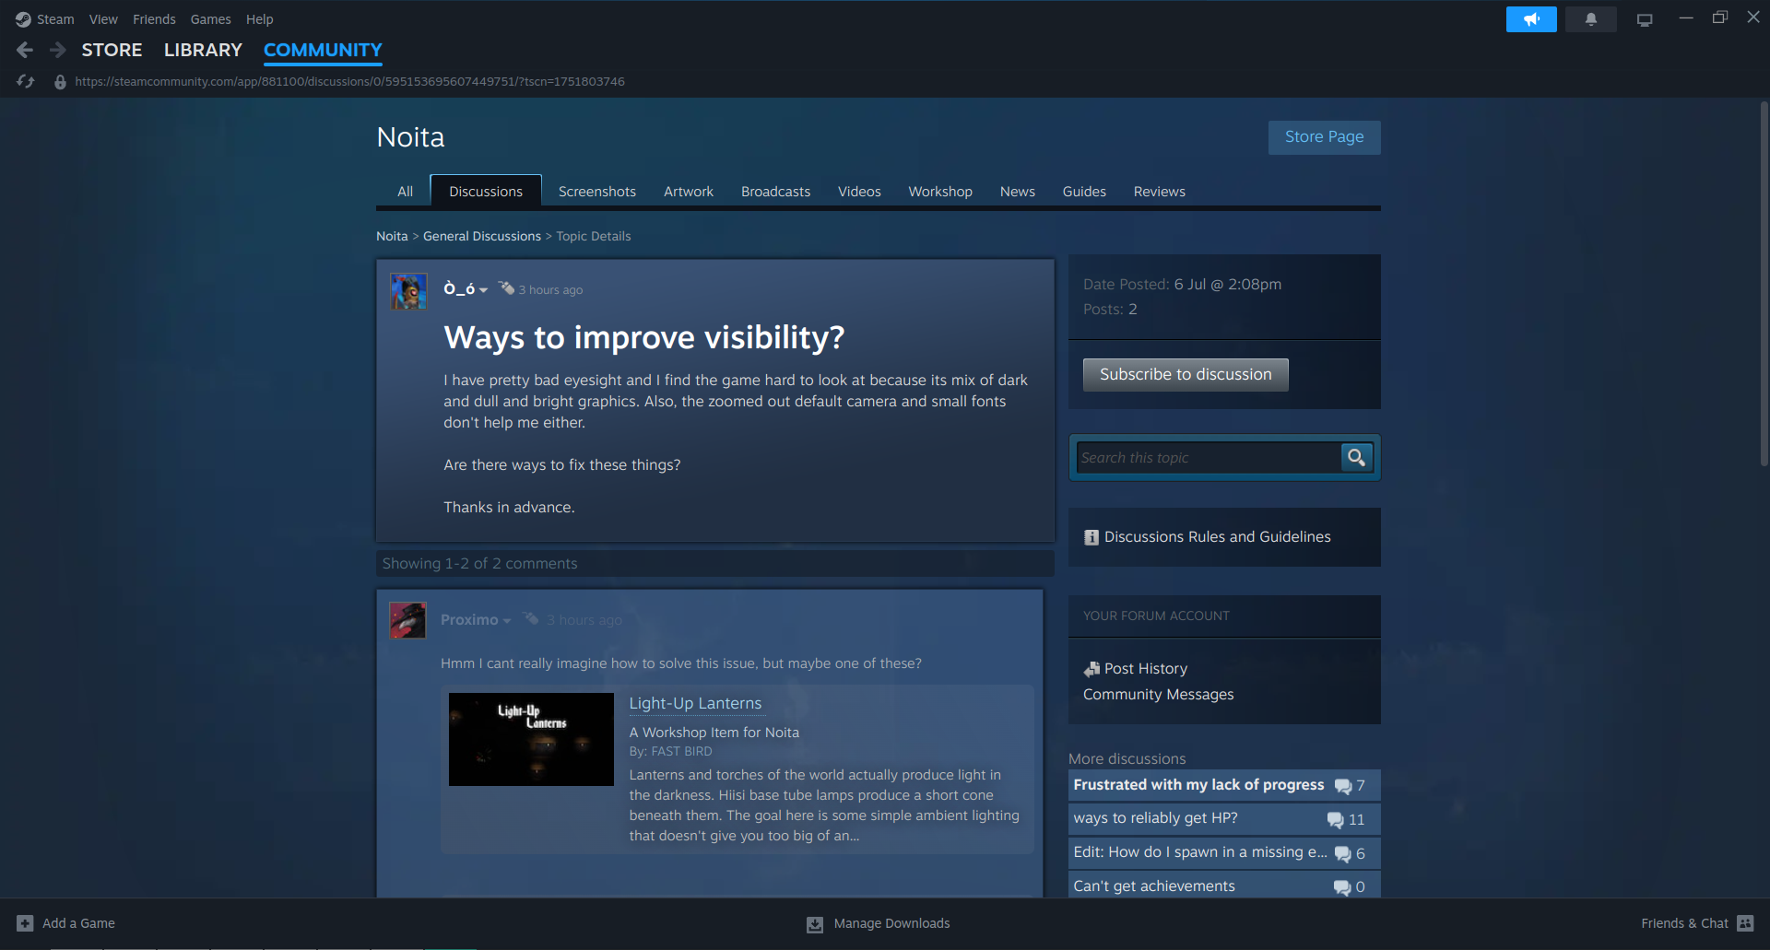
Task: Open Light-Up Lanterns workshop link
Action: [x=695, y=704]
